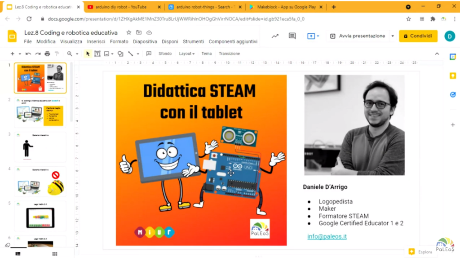Click the Transizione button
Image resolution: width=460 pixels, height=258 pixels.
(x=230, y=54)
